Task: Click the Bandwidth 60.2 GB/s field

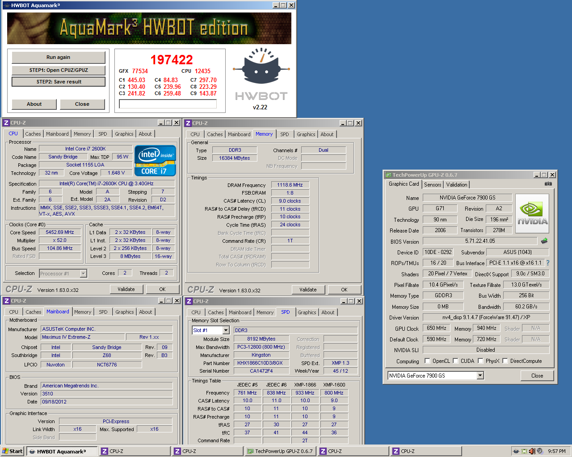Action: click(x=526, y=307)
